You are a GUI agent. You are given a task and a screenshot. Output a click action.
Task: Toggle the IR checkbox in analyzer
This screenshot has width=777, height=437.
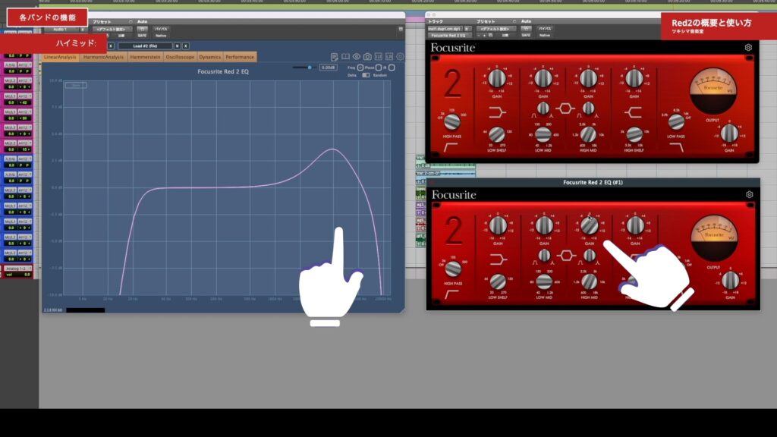tap(392, 68)
